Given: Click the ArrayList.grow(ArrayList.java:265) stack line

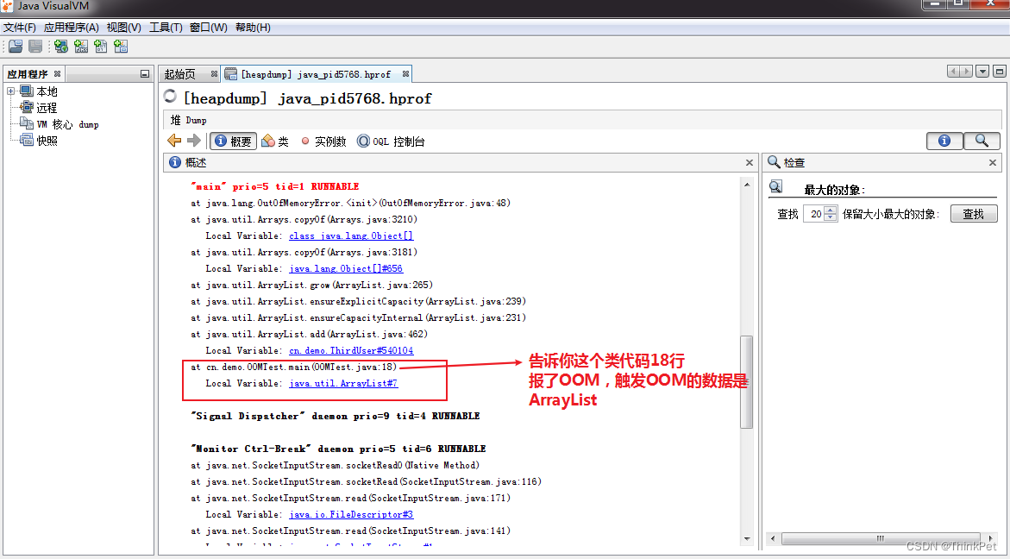Looking at the screenshot, I should tap(311, 285).
